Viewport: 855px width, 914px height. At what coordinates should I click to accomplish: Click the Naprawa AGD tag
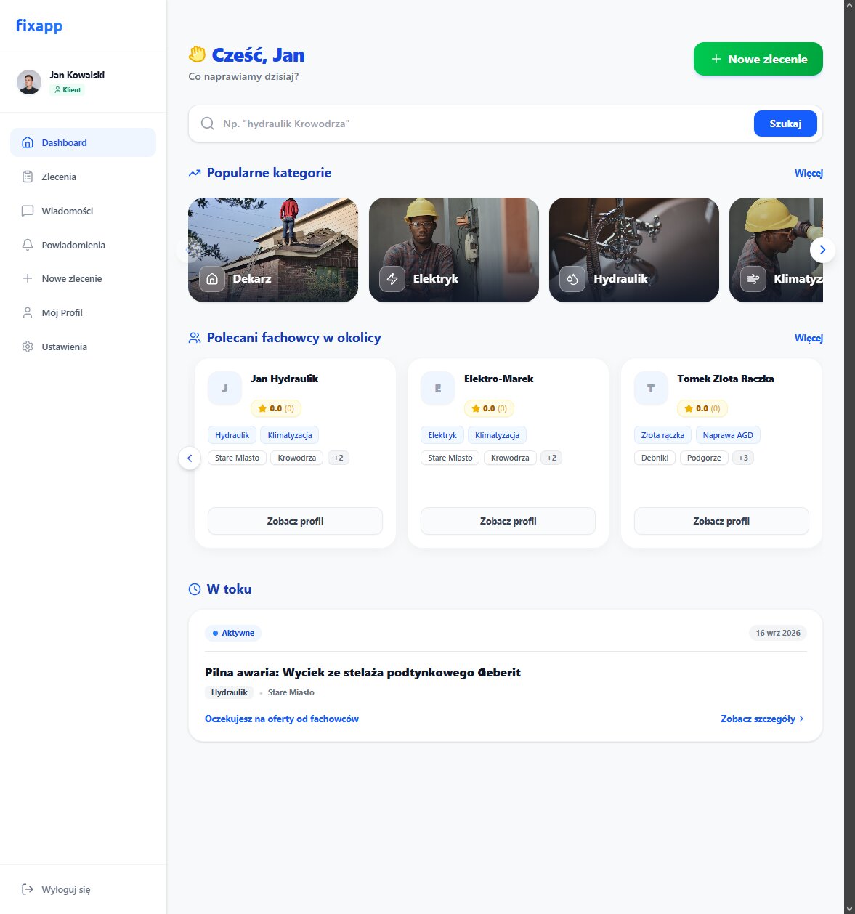tap(728, 435)
